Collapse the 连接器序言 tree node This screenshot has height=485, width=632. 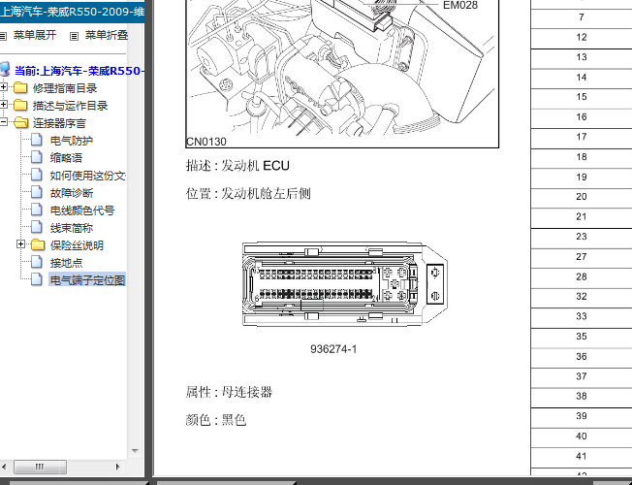4,122
